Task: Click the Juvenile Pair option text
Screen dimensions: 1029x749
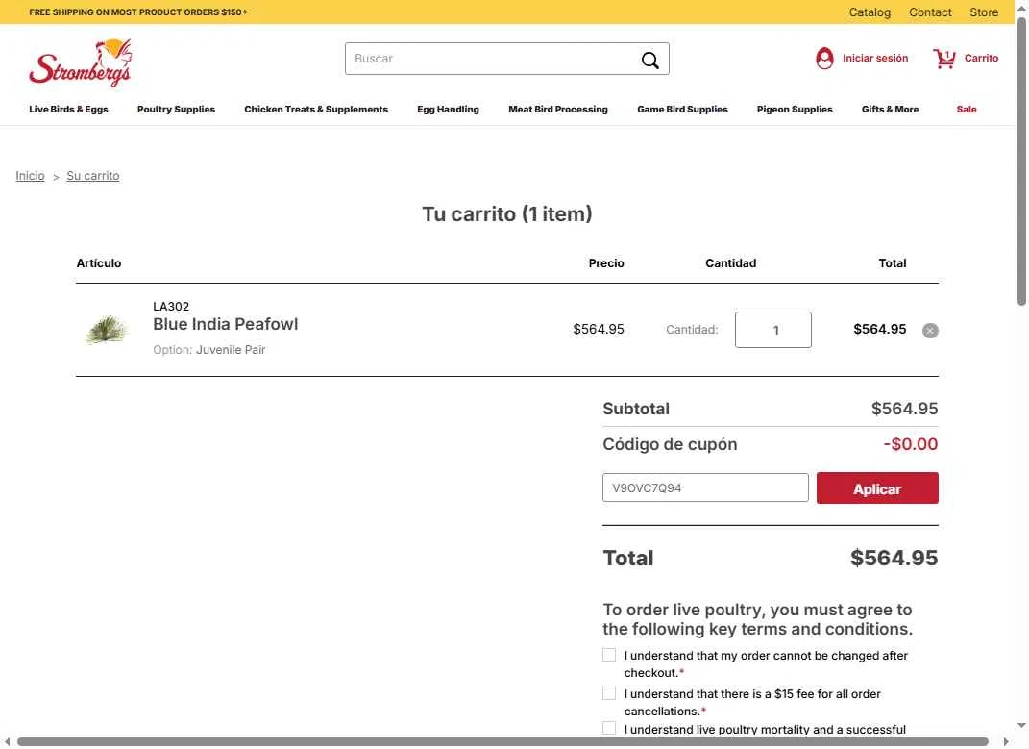Action: coord(231,350)
